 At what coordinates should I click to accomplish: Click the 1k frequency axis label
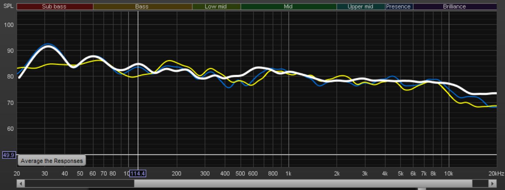point(289,173)
